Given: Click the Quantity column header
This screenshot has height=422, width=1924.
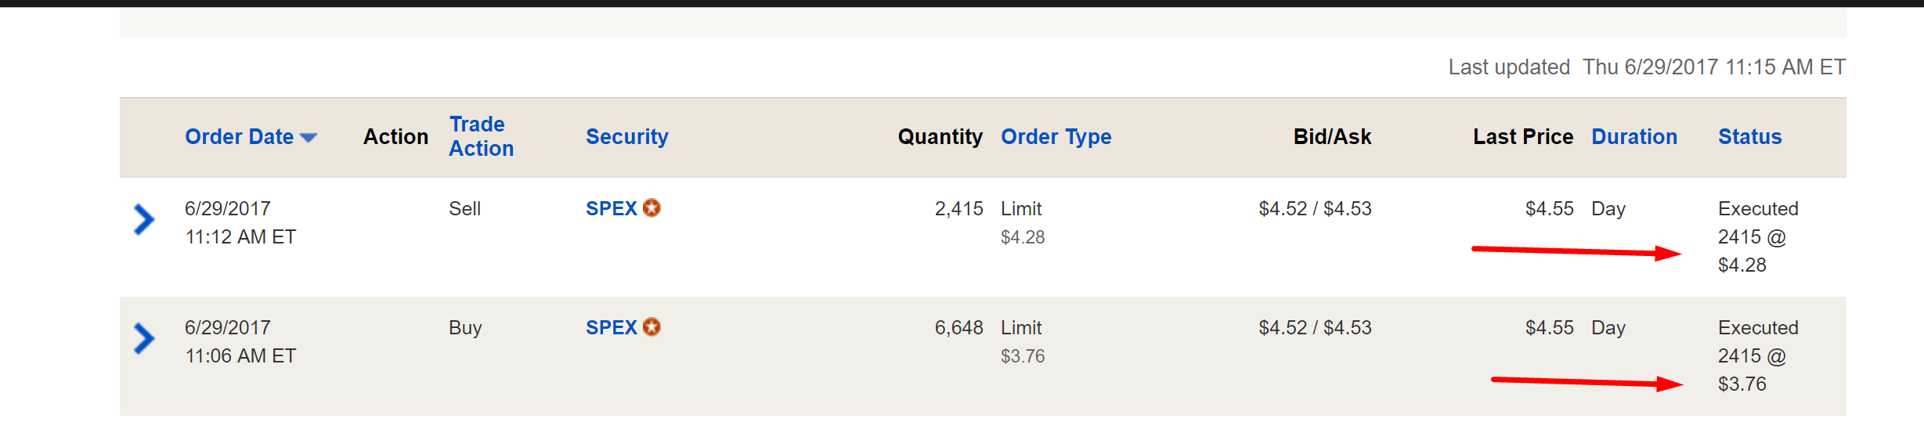Looking at the screenshot, I should pyautogui.click(x=940, y=137).
